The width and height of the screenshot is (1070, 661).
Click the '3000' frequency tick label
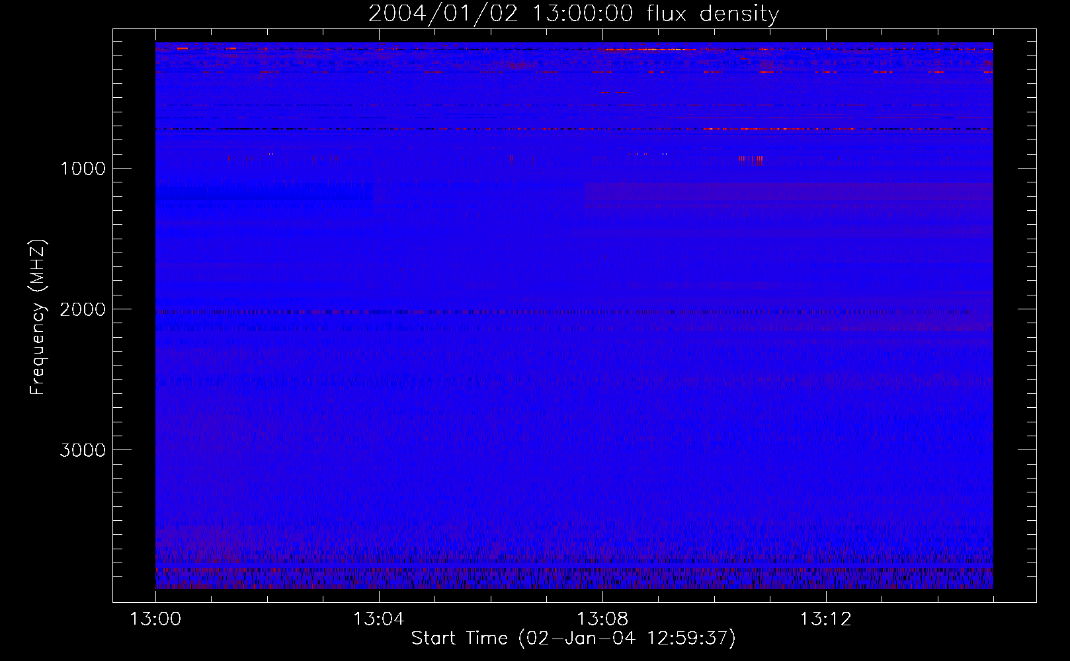83,450
